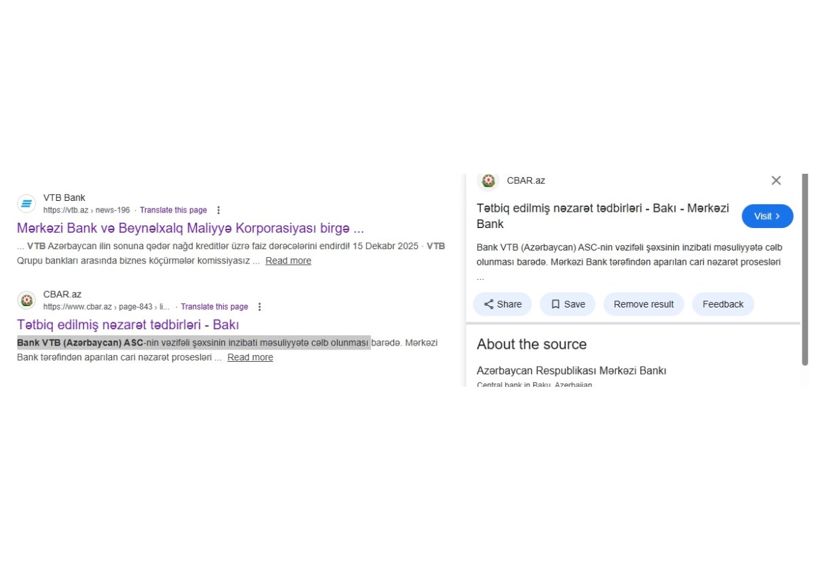Viewport: 814px width, 562px height.
Task: Open three-dot menu for CBAR.az result
Action: [259, 307]
